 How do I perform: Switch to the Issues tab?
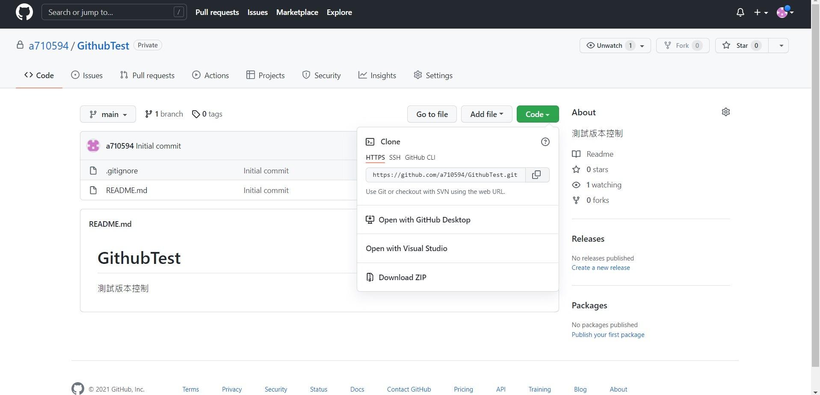(87, 75)
